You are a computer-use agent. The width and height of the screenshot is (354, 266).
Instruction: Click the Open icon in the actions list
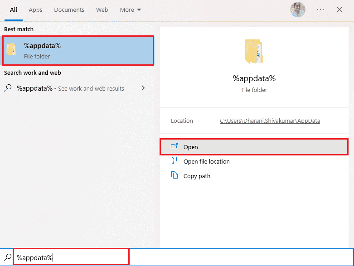(x=175, y=147)
